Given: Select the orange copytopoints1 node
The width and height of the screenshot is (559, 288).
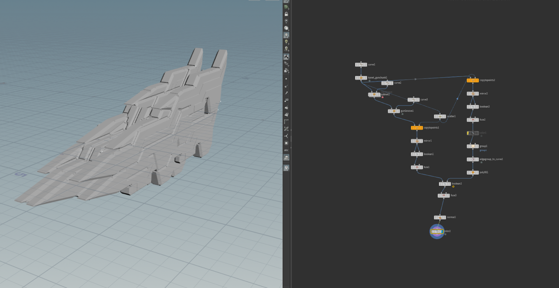Looking at the screenshot, I should [417, 127].
